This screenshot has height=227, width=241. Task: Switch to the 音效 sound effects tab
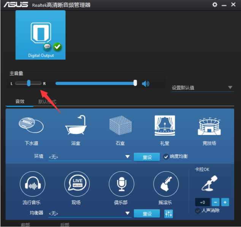tap(20, 102)
